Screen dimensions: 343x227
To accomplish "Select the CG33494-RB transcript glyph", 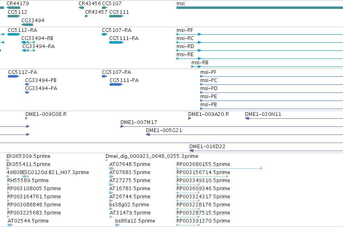I will pyautogui.click(x=28, y=42).
